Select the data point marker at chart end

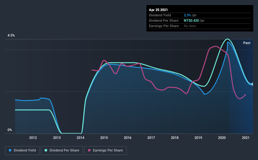click(253, 84)
